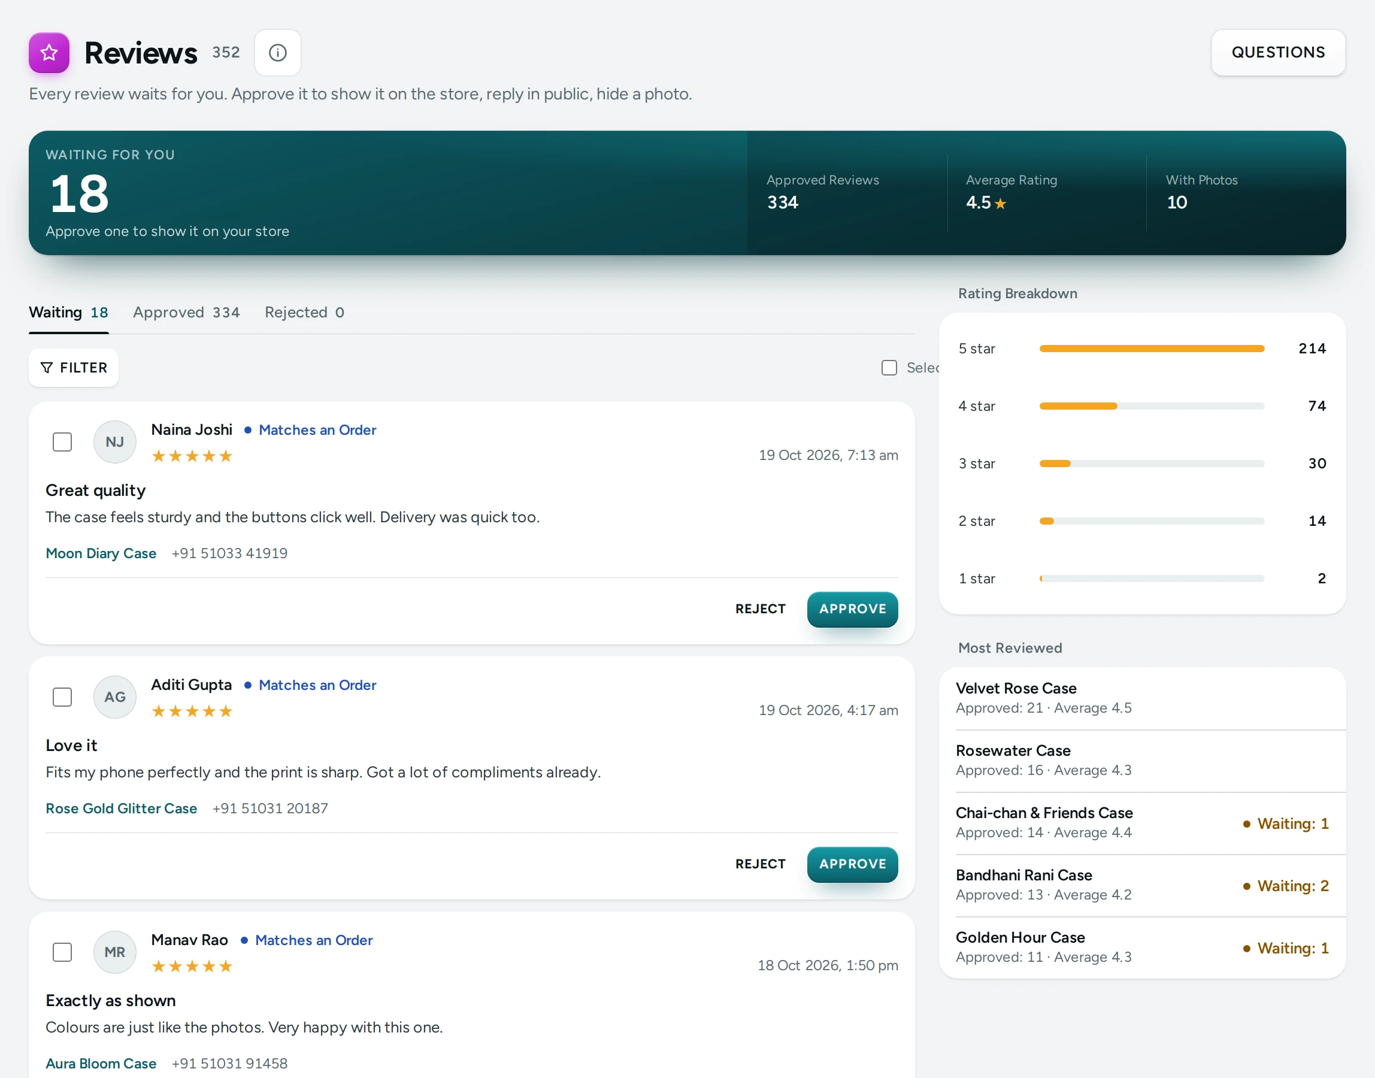This screenshot has width=1375, height=1078.
Task: Select Aditi Gupta's review checkbox
Action: pos(62,697)
